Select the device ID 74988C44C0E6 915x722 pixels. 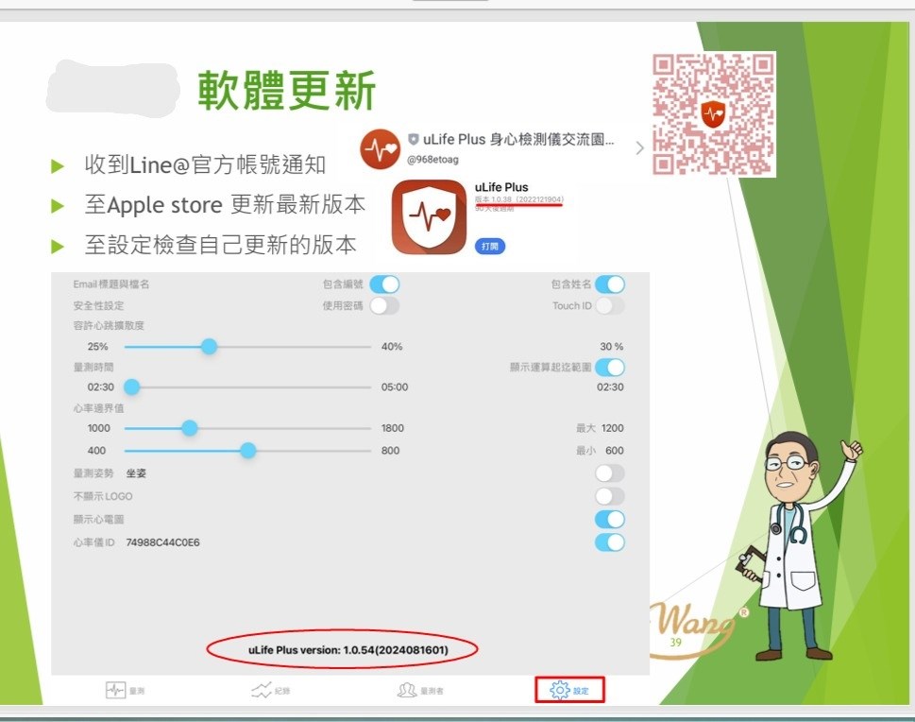162,542
